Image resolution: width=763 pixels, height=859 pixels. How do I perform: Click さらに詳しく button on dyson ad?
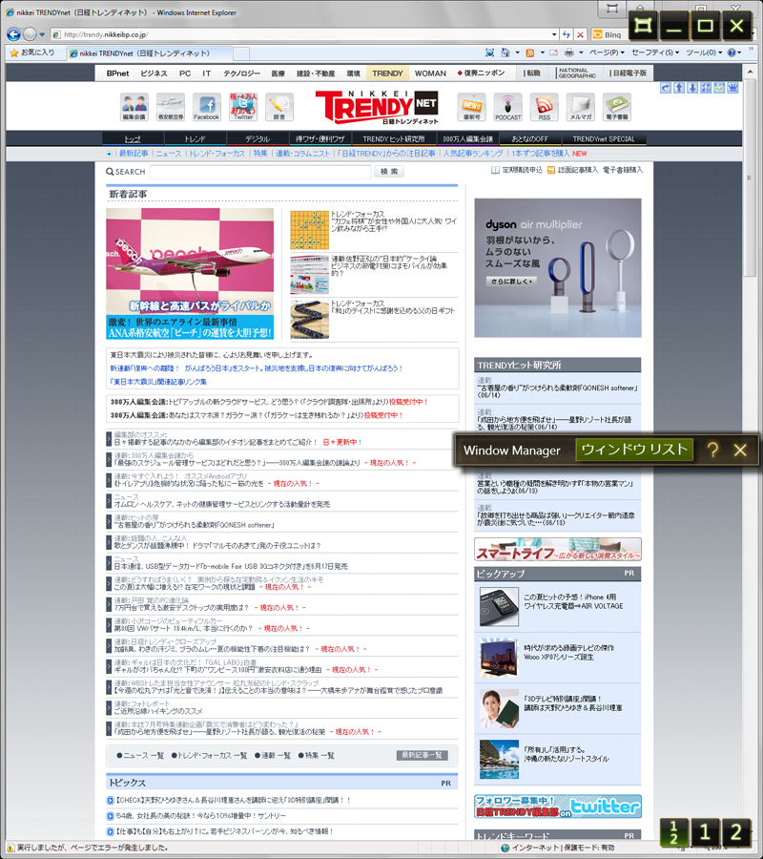pyautogui.click(x=511, y=281)
